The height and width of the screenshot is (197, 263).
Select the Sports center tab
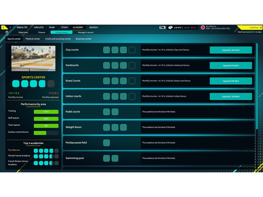(14, 39)
